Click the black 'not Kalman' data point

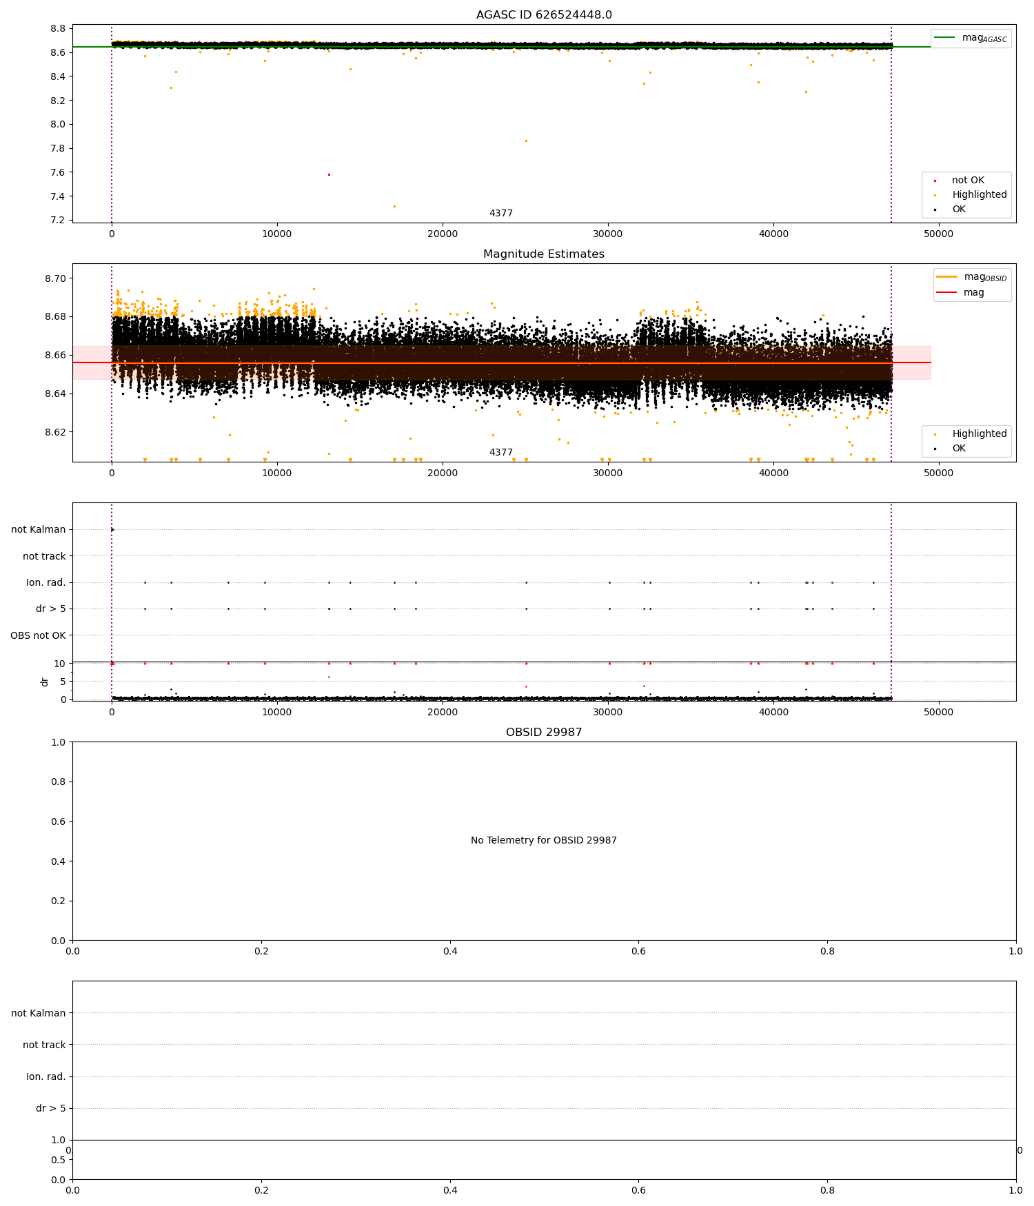(x=112, y=529)
